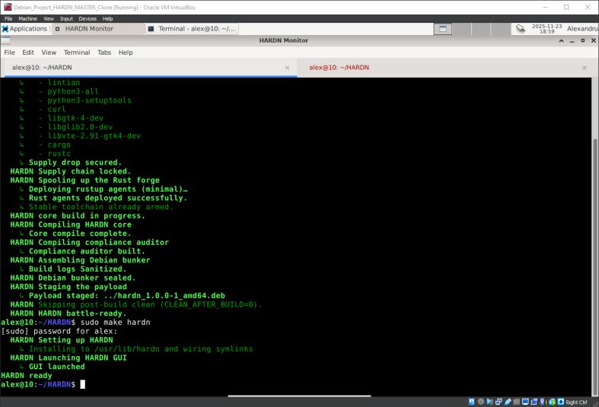Click 'Installing to /usr/lib/hardn' line
This screenshot has width=599, height=407.
click(141, 348)
